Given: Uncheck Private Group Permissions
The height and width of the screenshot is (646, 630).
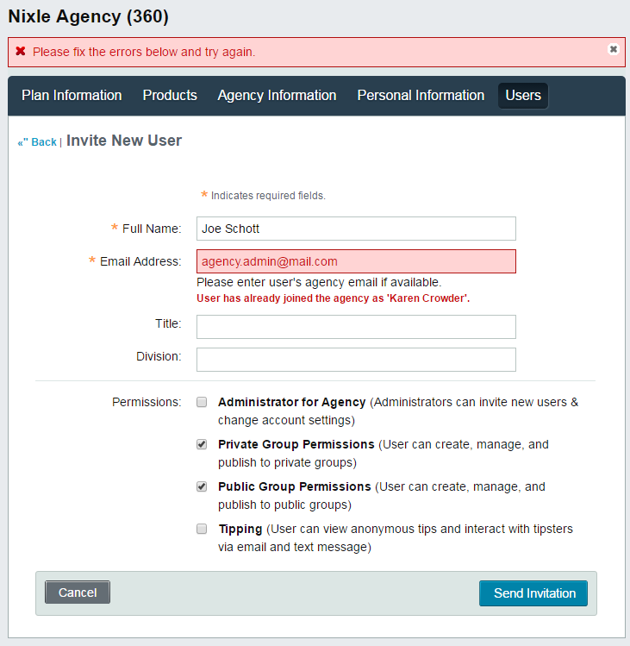Looking at the screenshot, I should coord(202,444).
